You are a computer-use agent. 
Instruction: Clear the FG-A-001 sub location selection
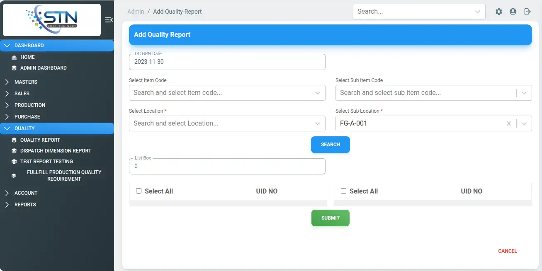pos(509,123)
